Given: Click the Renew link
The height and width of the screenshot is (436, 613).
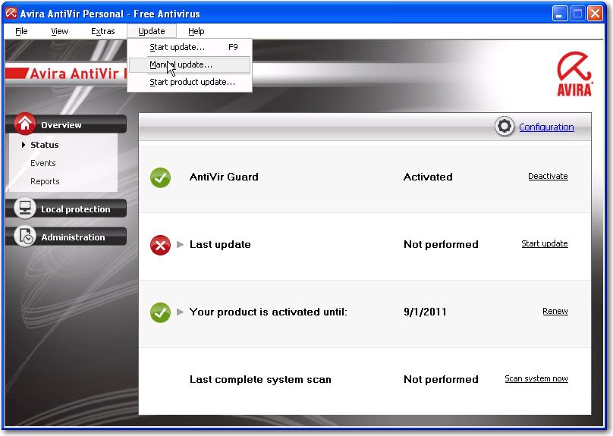Looking at the screenshot, I should [555, 312].
